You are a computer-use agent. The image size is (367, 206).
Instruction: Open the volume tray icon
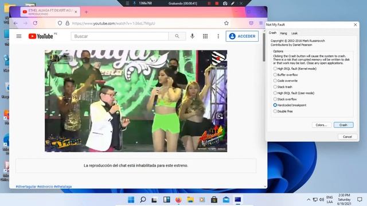tap(322, 200)
